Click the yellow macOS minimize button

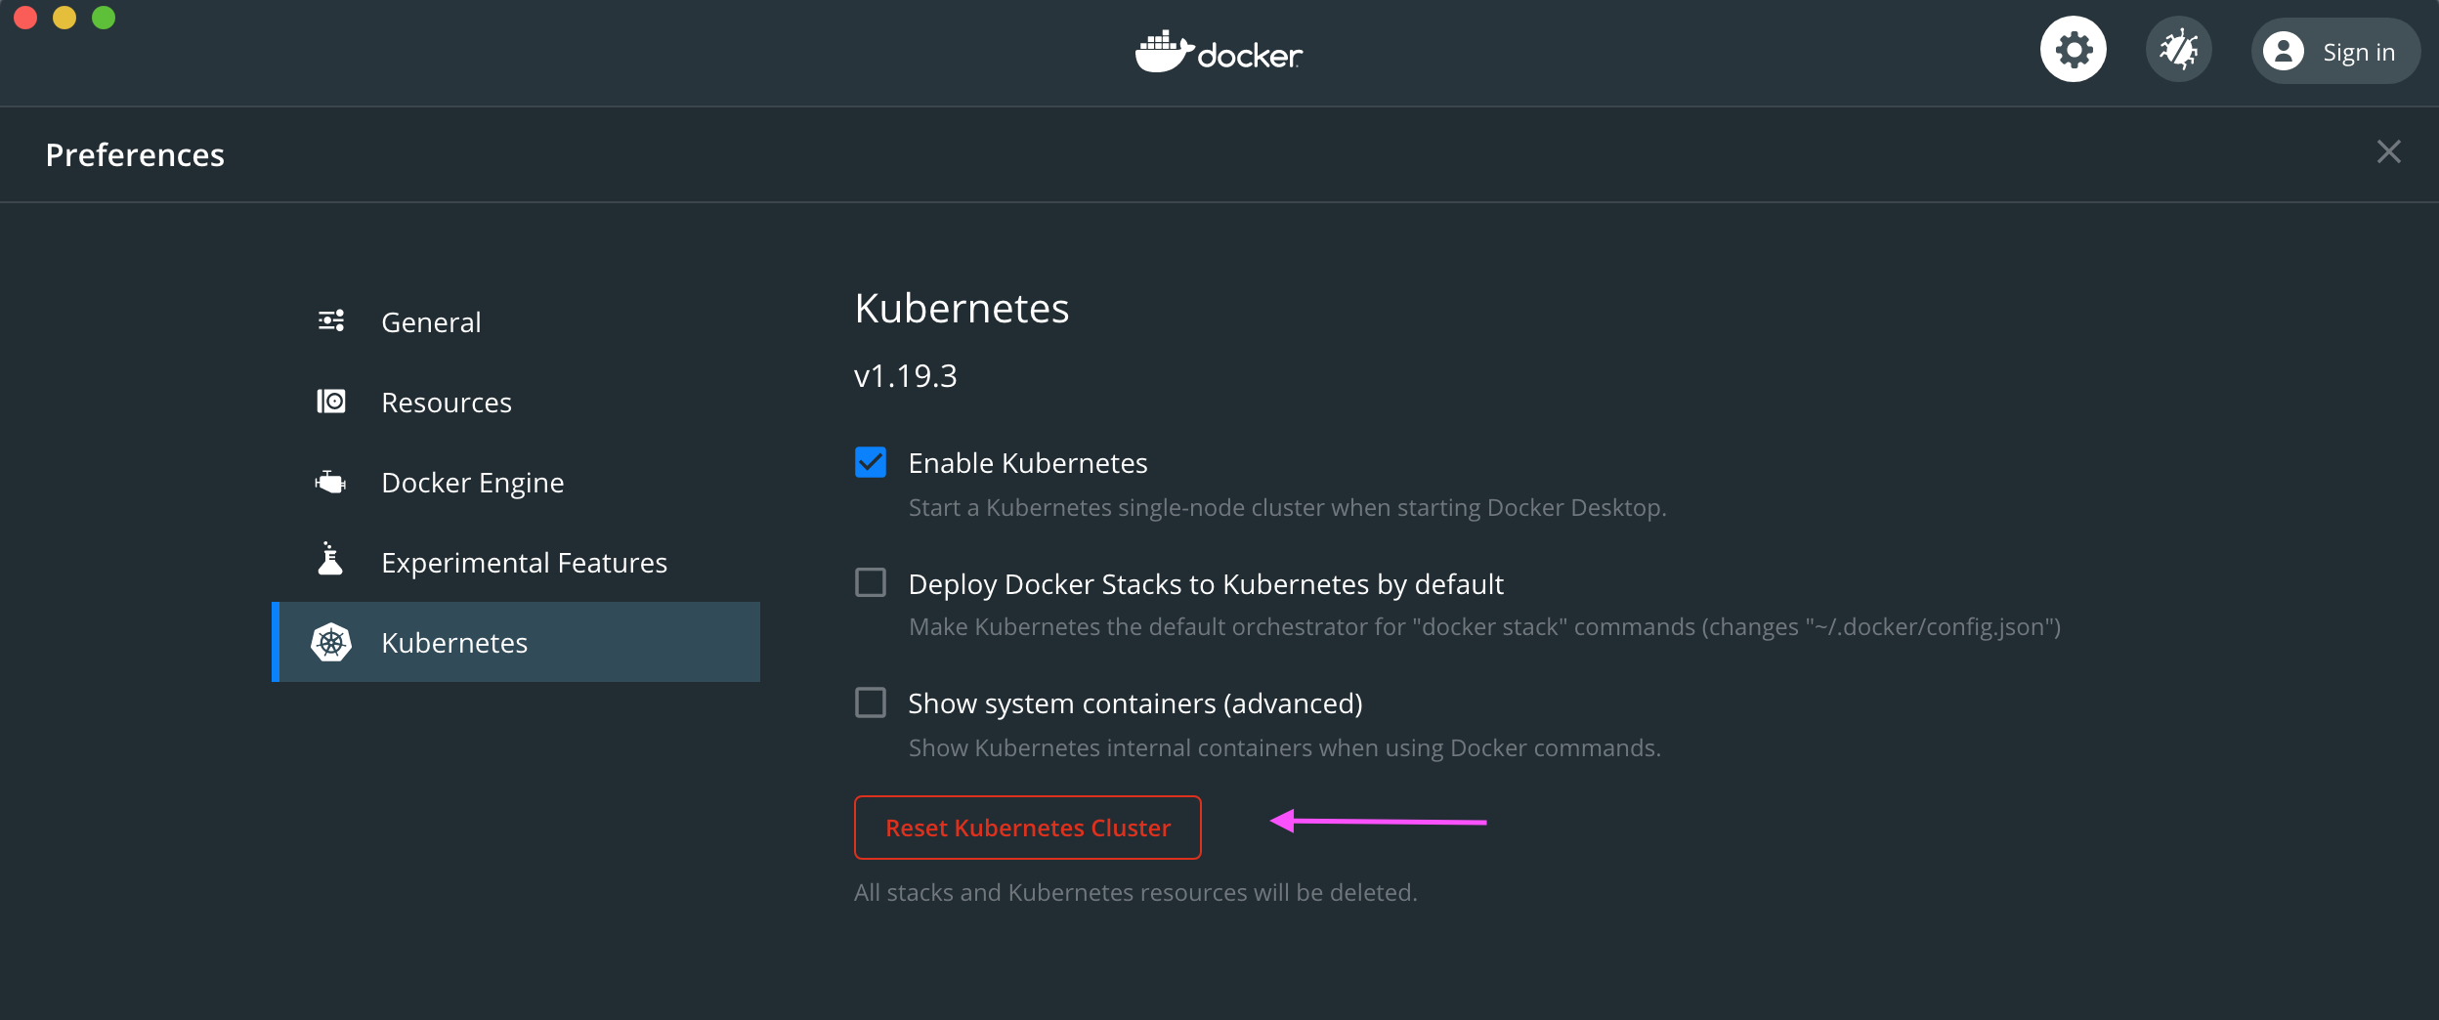pyautogui.click(x=64, y=18)
